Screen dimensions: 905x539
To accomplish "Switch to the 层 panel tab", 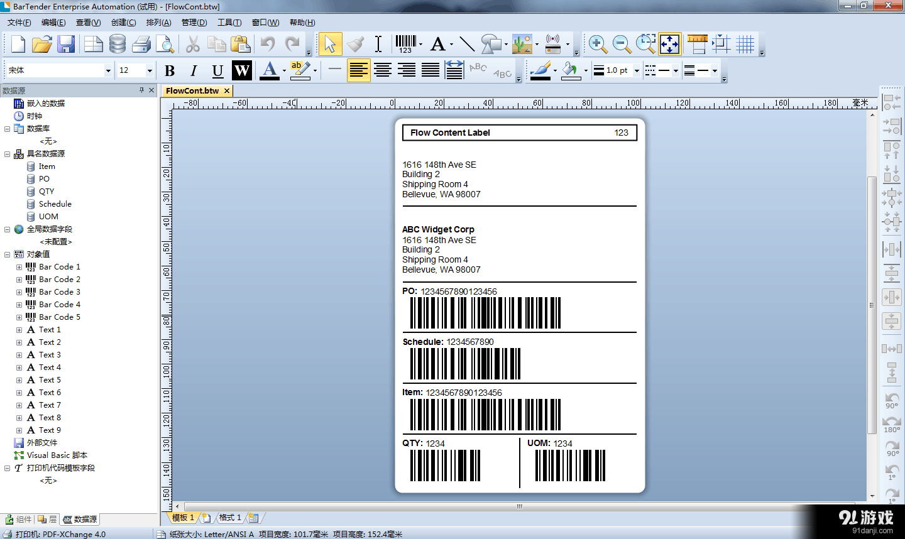I will click(x=47, y=520).
